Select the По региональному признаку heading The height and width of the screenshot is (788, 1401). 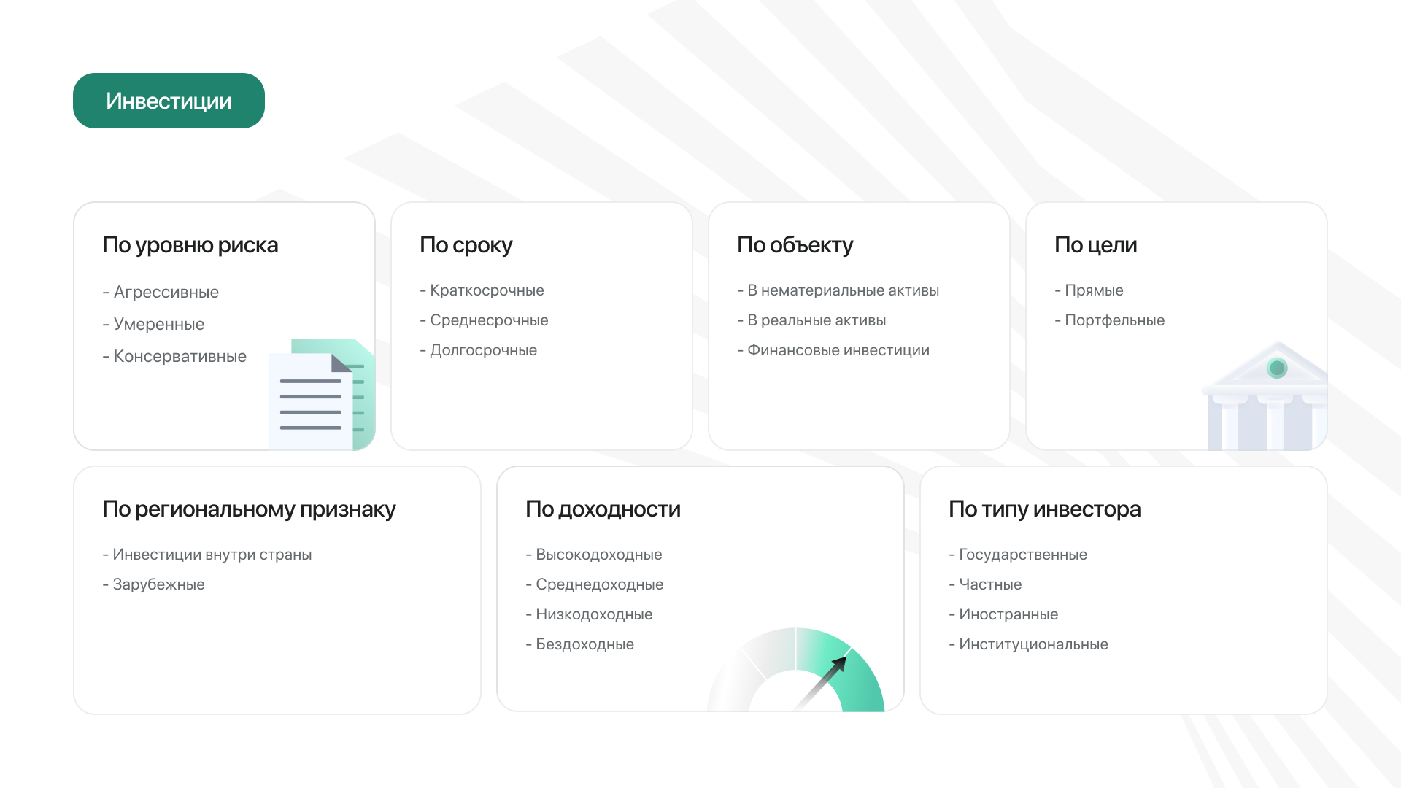coord(249,509)
